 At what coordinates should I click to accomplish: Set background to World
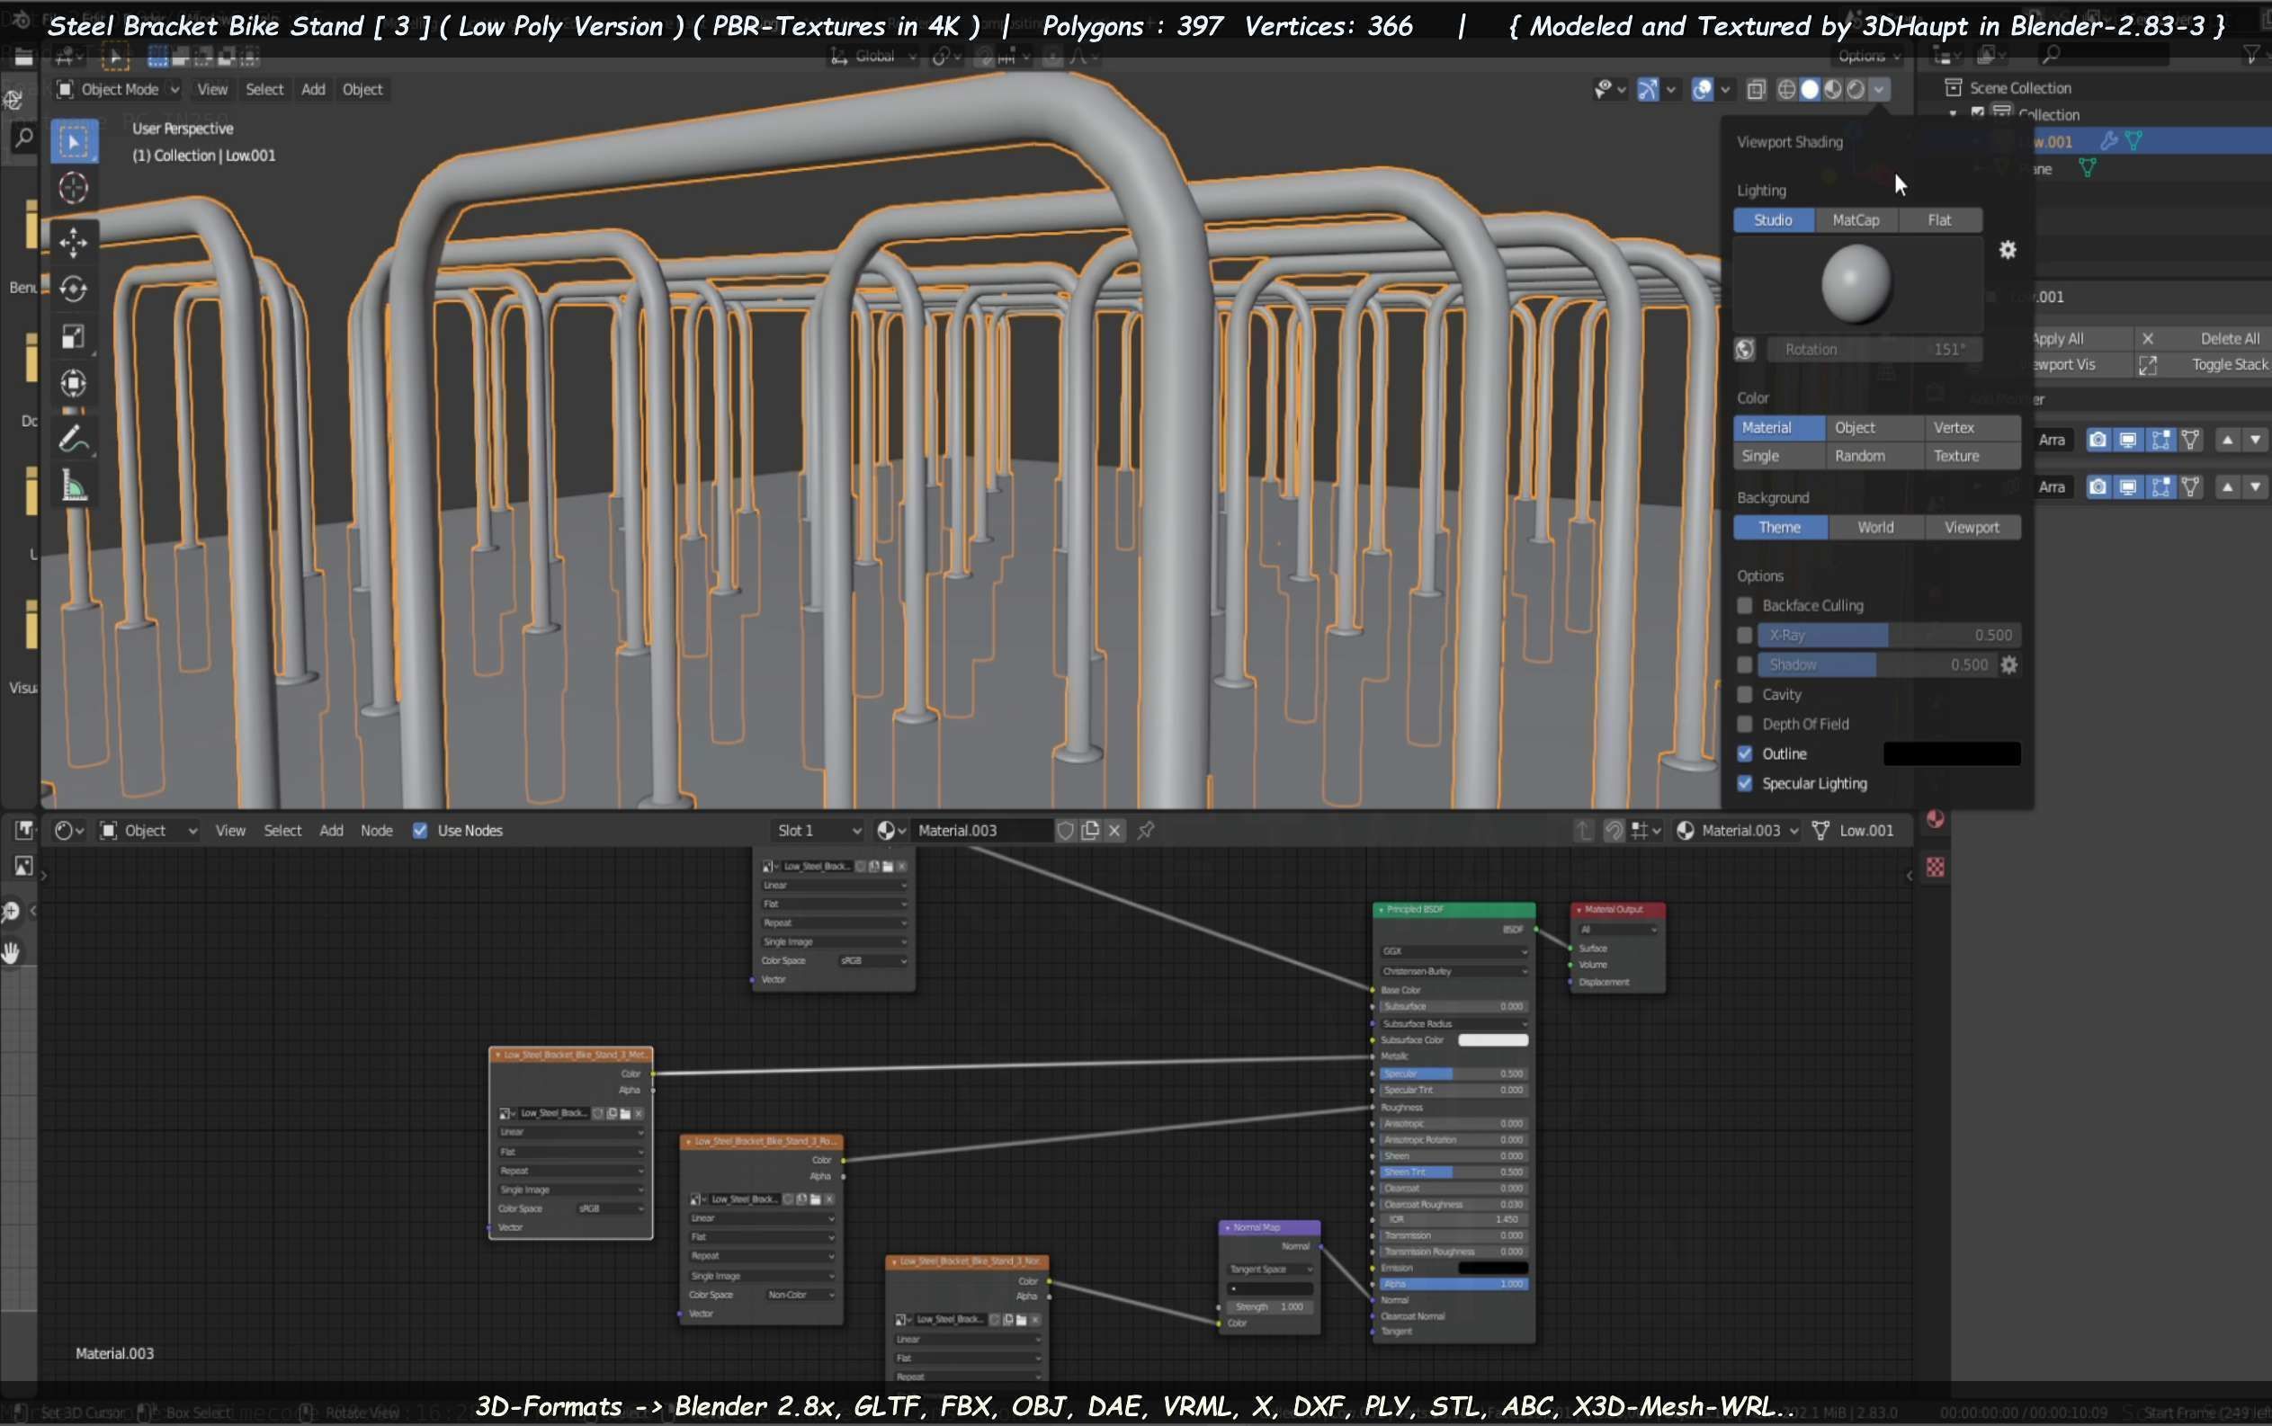(1874, 527)
